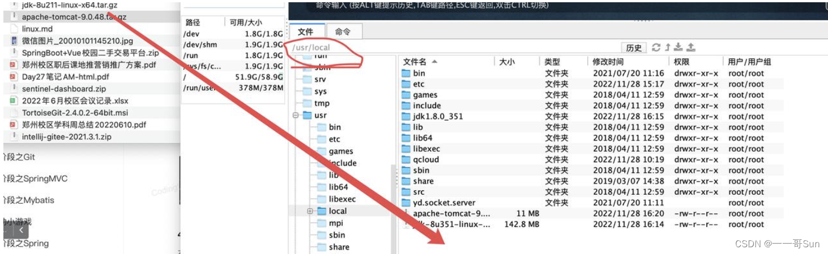Click the download icon in the file toolbar
The width and height of the screenshot is (828, 254).
tap(678, 47)
